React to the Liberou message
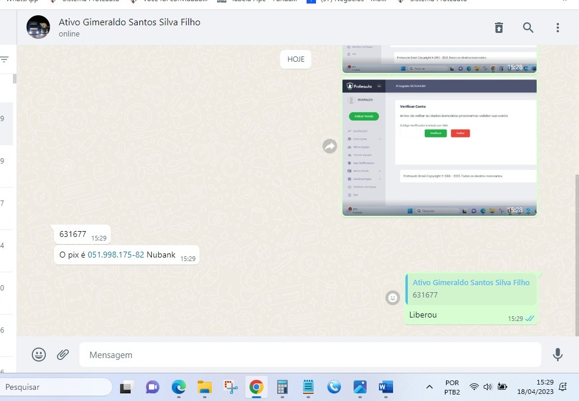This screenshot has width=579, height=401. click(x=392, y=298)
